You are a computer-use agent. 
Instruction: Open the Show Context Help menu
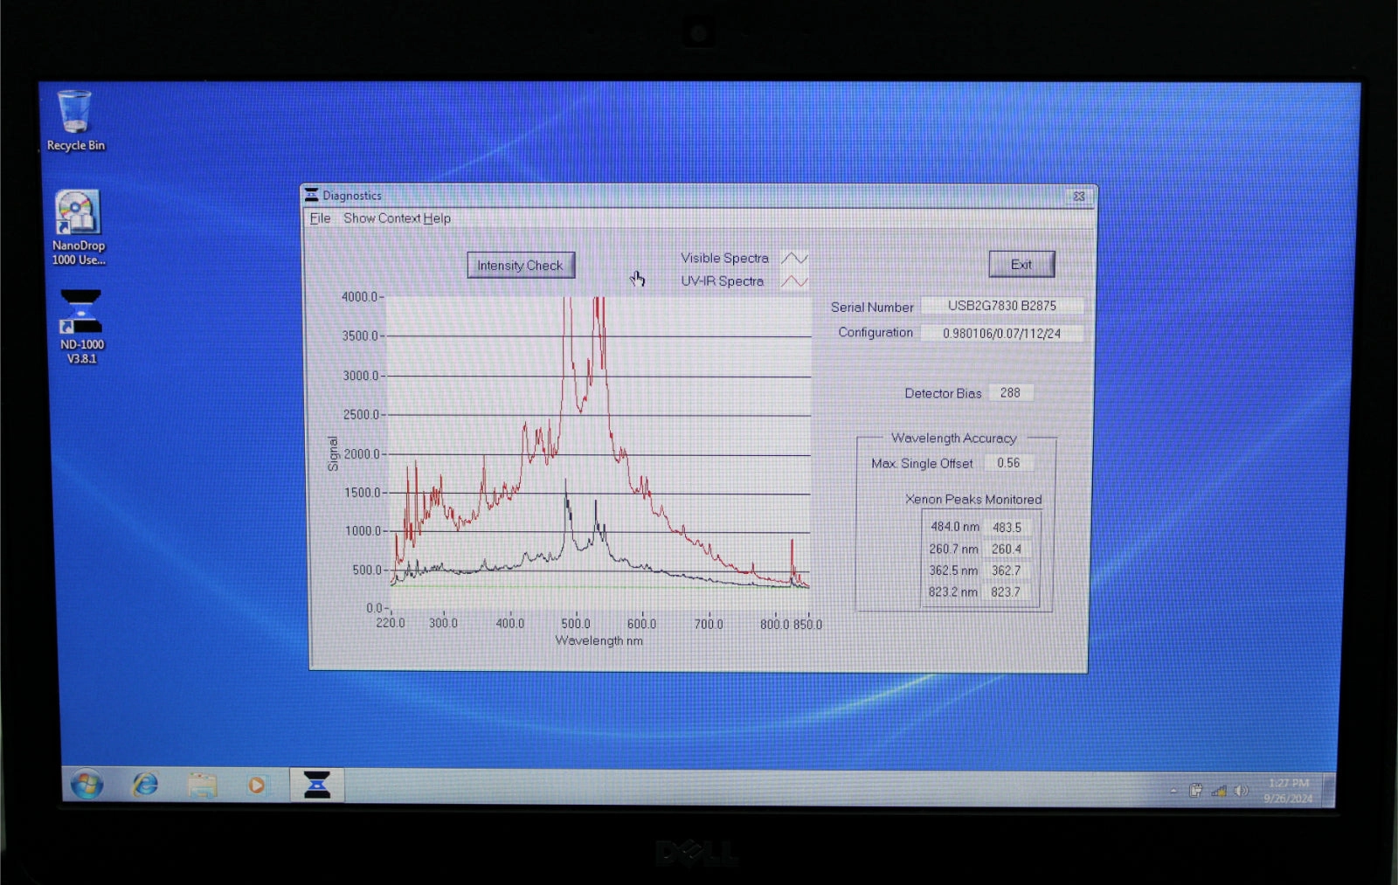[397, 218]
